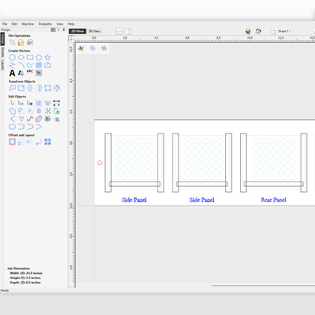Open the View menu
Image resolution: width=315 pixels, height=315 pixels.
tap(59, 24)
